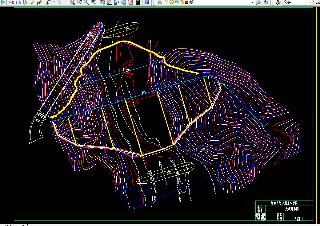
Task: Launch the QuickCalc calculator icon
Action: [138, 2]
